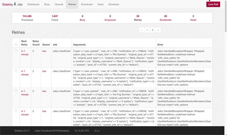
Task: Click the redis://localhost:6379/0#sidekiq footer text
Action: [x=52, y=131]
